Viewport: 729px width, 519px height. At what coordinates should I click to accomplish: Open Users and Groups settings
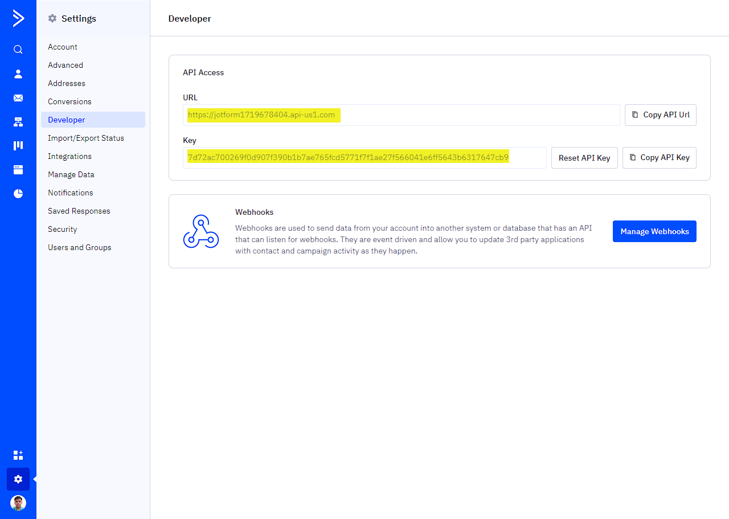(79, 247)
